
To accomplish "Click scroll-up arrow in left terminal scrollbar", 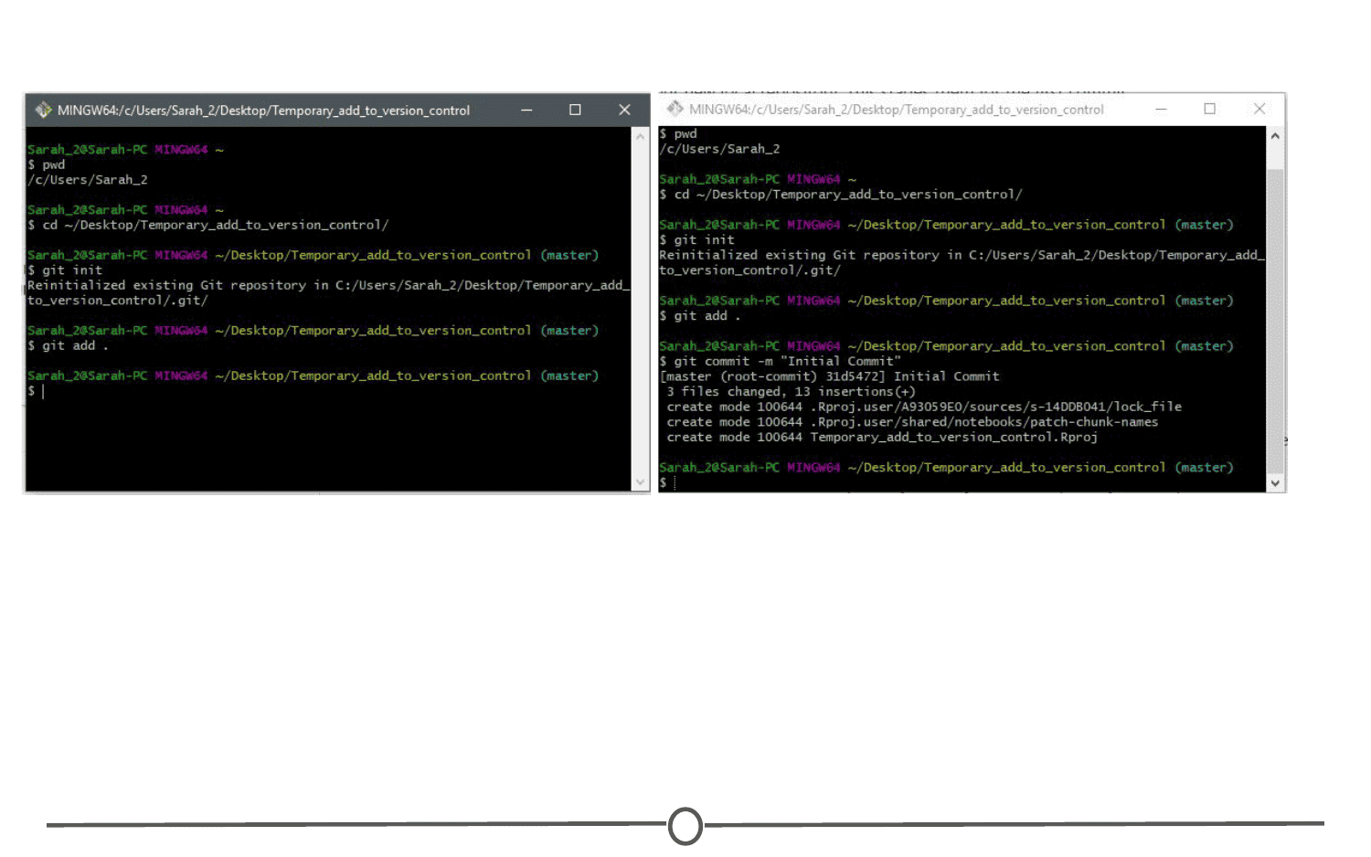I will point(640,136).
